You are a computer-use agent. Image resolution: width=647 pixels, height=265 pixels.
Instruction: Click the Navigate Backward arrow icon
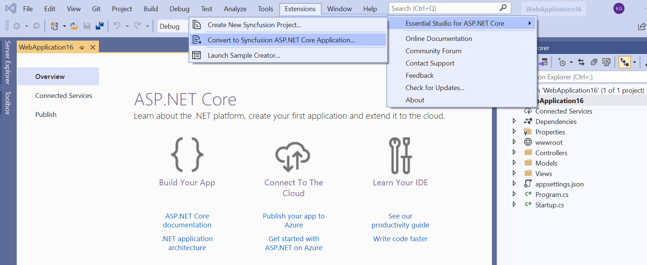17,26
